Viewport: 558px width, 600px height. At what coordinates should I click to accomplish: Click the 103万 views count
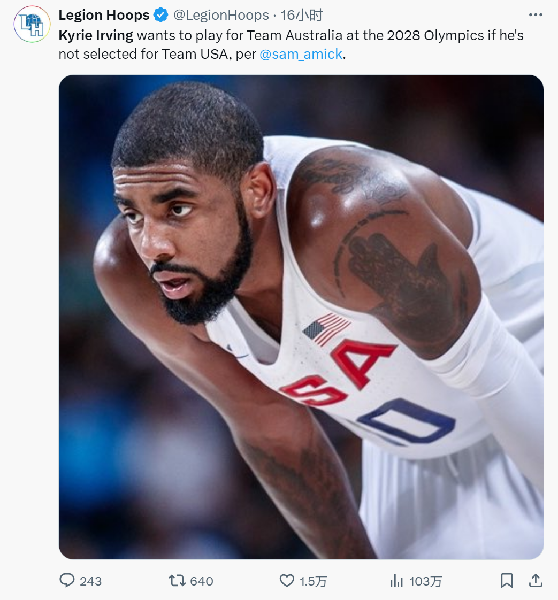(426, 581)
